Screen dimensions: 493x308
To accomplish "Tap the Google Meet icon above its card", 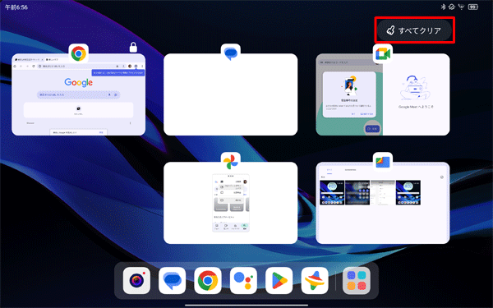I will pos(383,53).
